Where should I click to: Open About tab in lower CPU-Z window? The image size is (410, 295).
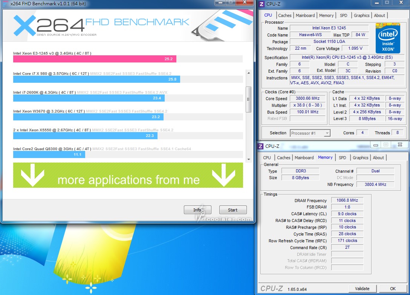(378, 158)
